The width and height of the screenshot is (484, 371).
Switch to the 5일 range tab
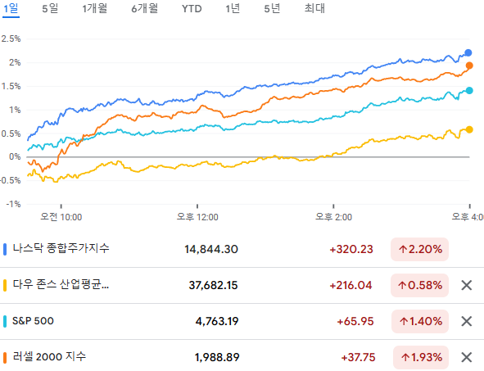click(x=50, y=8)
